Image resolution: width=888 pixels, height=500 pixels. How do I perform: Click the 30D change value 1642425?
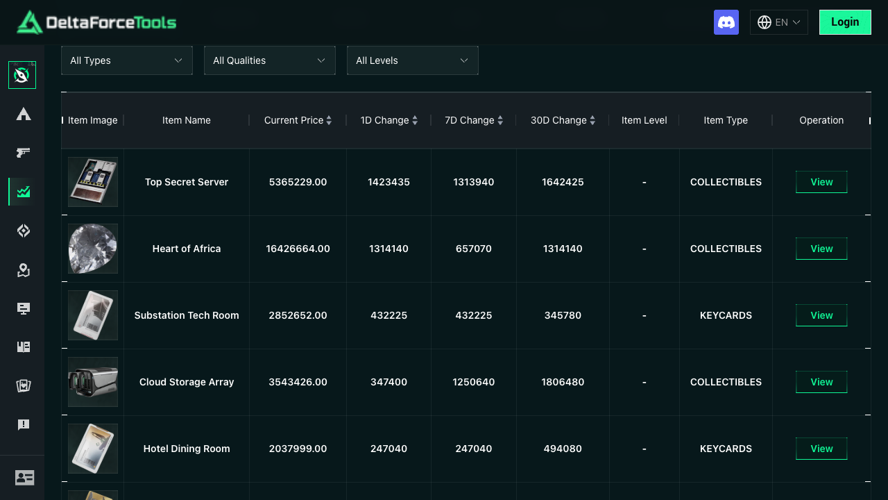[x=563, y=182]
